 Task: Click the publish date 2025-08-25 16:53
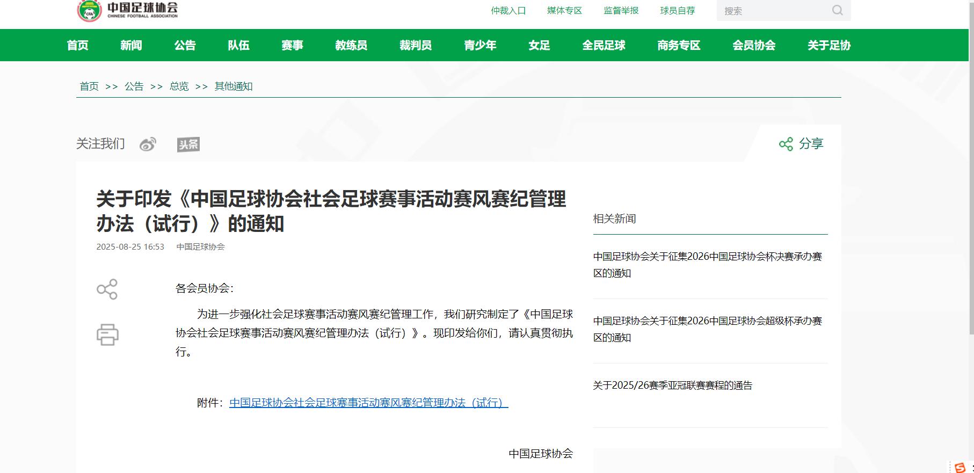130,247
